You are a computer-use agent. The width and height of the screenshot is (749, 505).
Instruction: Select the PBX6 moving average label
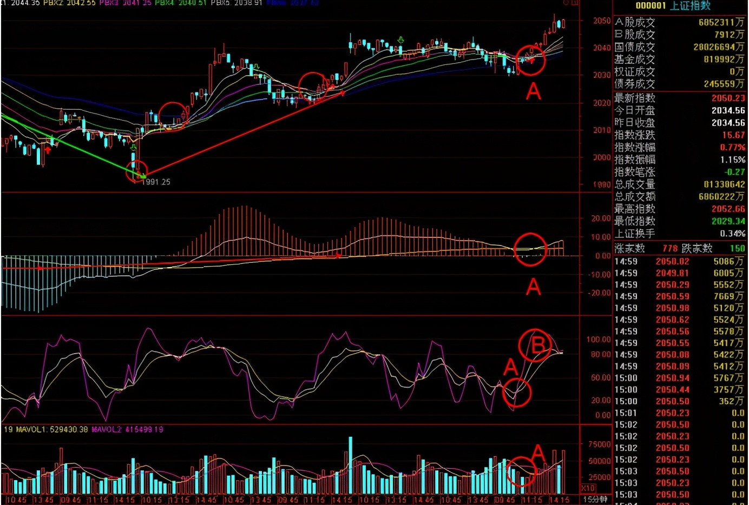click(277, 3)
